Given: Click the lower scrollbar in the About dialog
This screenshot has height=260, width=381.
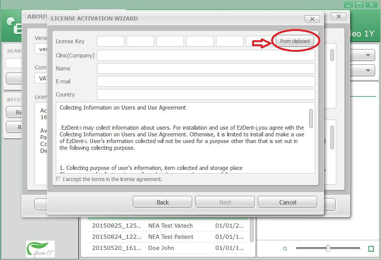Looking at the screenshot, I should (x=332, y=137).
